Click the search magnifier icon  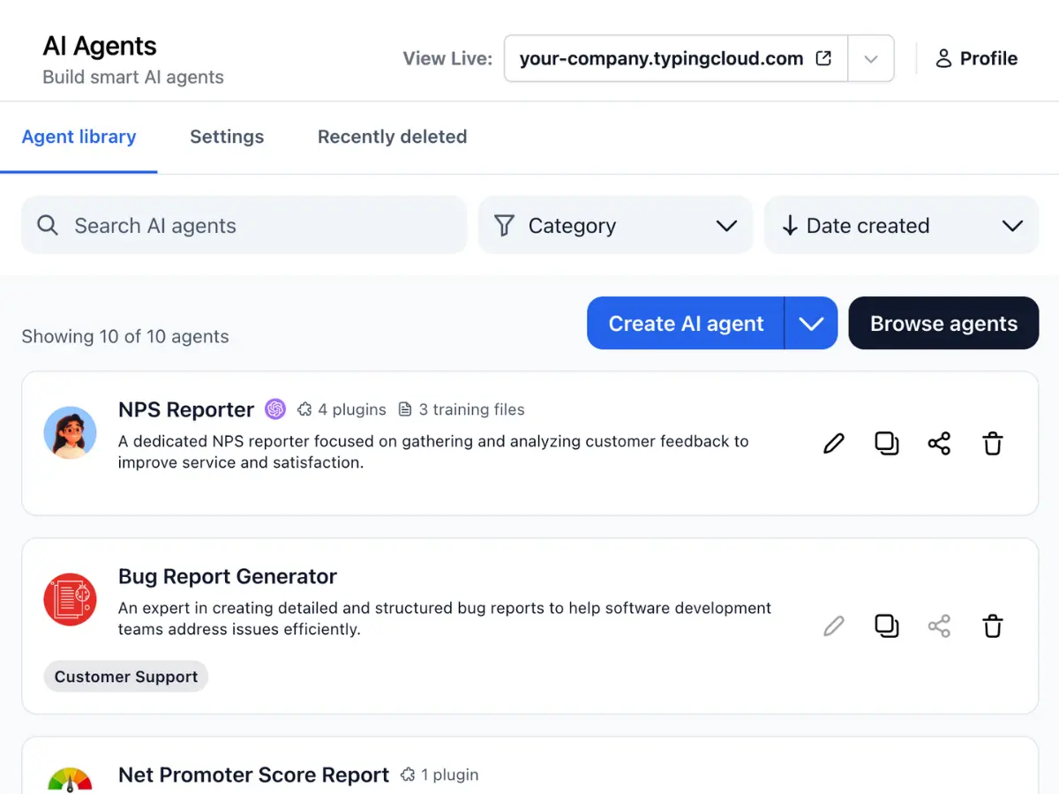(48, 225)
